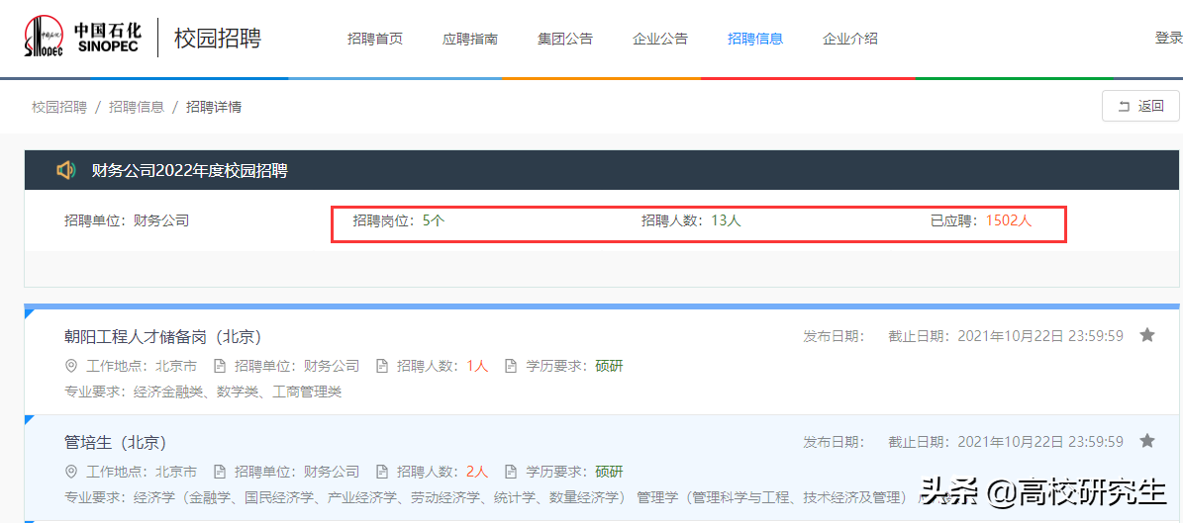Click the 登录 login link
This screenshot has width=1183, height=523.
click(1169, 38)
